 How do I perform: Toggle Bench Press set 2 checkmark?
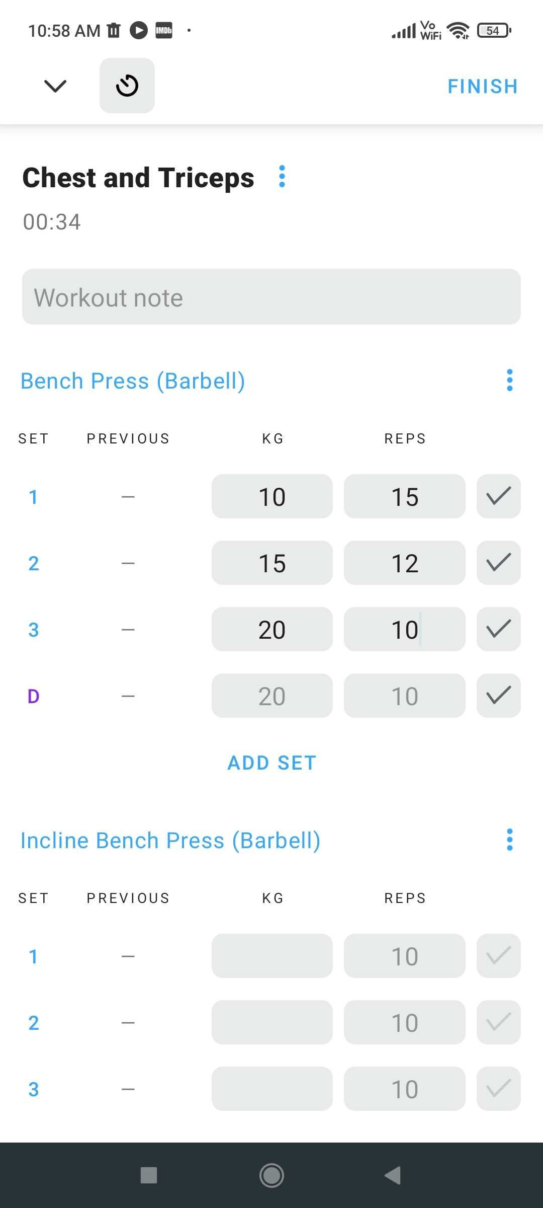pyautogui.click(x=498, y=563)
